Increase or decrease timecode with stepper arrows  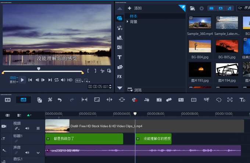click(x=110, y=86)
